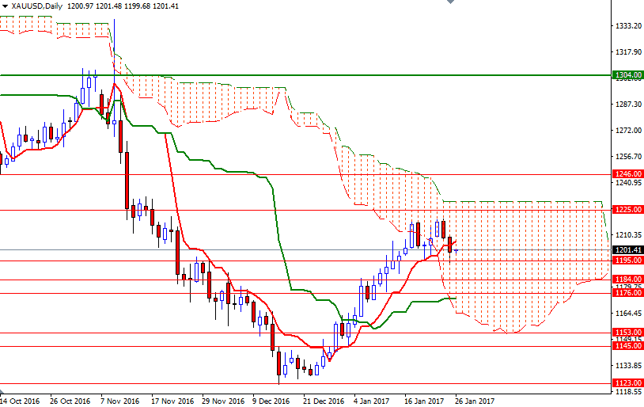
Task: Click the OHLC values 1200.97 1201.48 1199.68 1201.41
Action: tap(123, 6)
